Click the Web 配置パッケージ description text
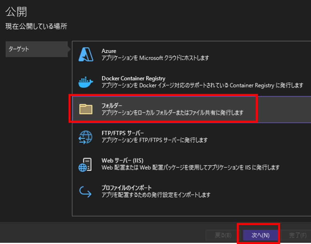 click(x=190, y=167)
